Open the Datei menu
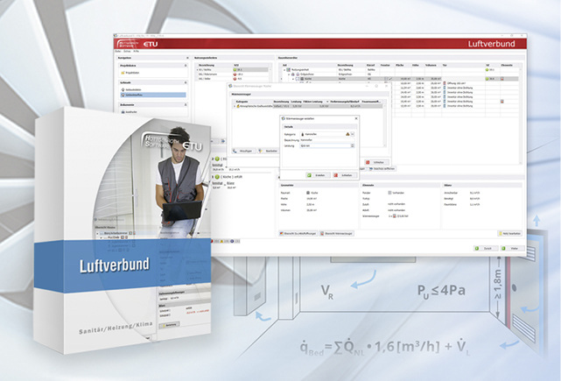Viewport: 561px width, 381px height. (118, 52)
